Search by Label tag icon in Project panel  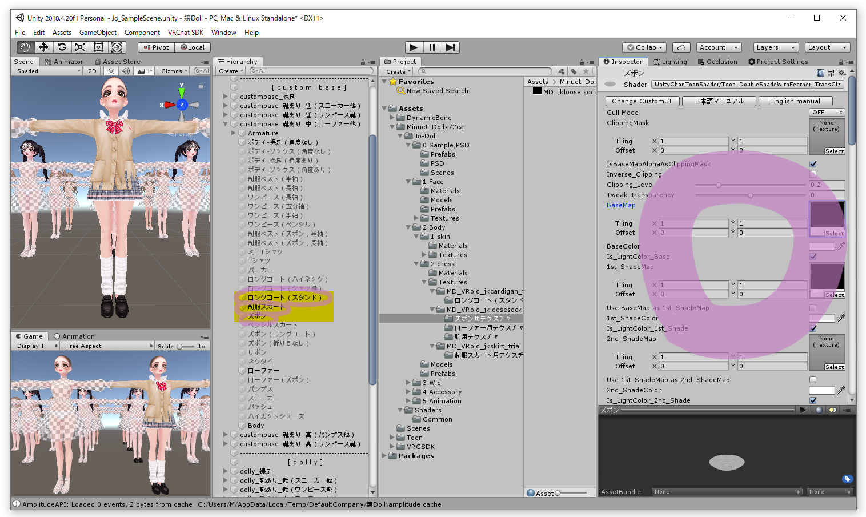point(574,71)
